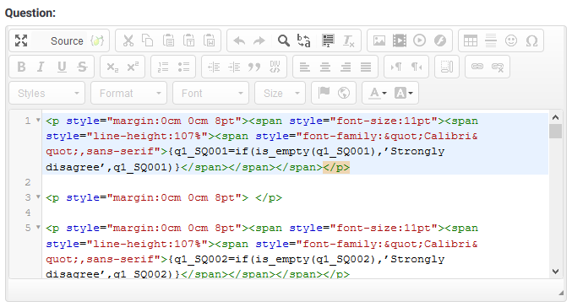Click the Copy icon
572x307 pixels.
click(148, 40)
